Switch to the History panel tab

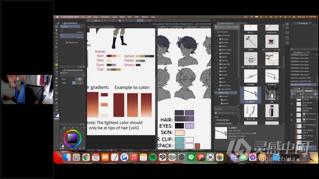pyautogui.click(x=299, y=52)
